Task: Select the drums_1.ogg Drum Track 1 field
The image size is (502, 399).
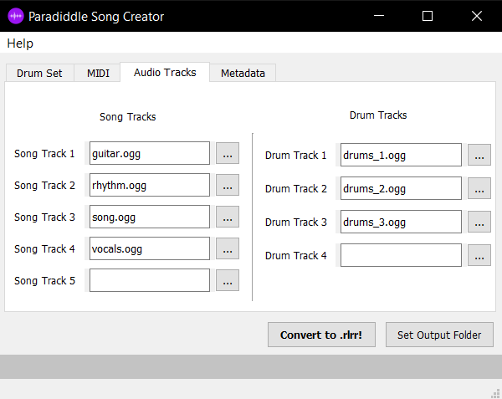Action: (401, 156)
